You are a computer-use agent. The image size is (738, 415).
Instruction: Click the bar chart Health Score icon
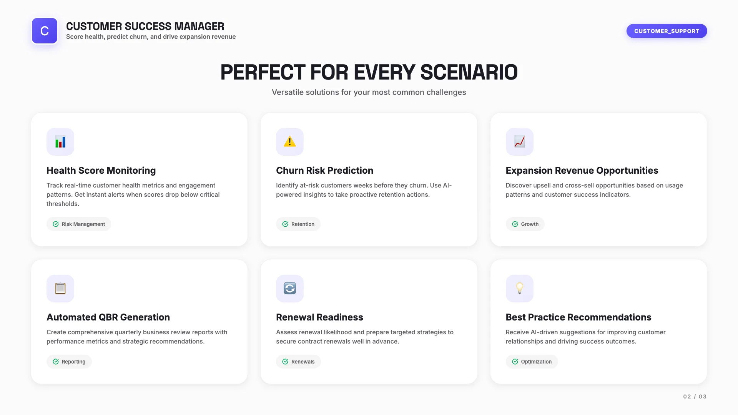click(x=60, y=142)
